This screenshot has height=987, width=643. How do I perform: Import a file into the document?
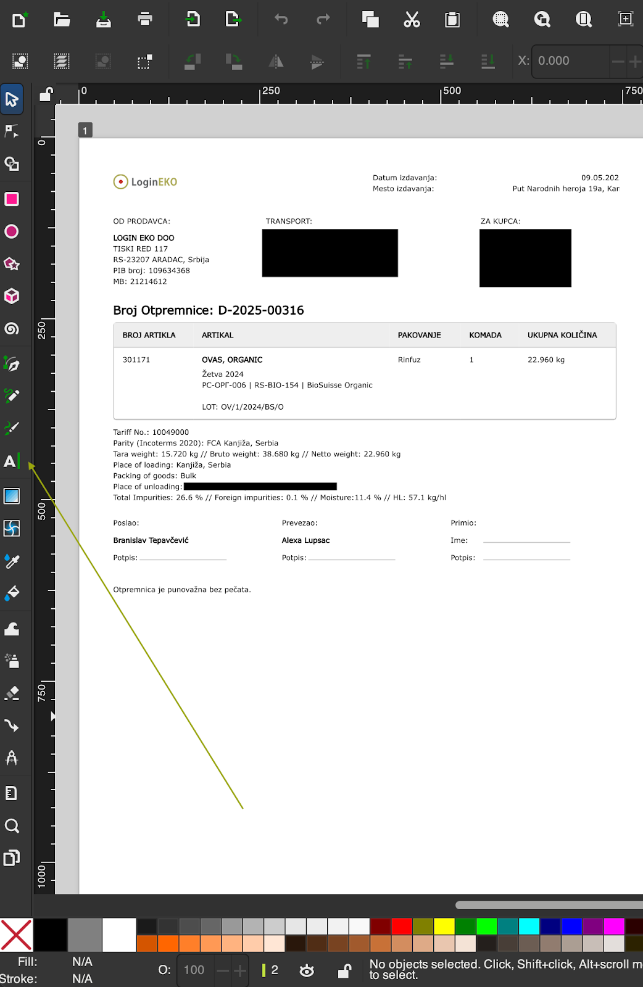point(193,20)
